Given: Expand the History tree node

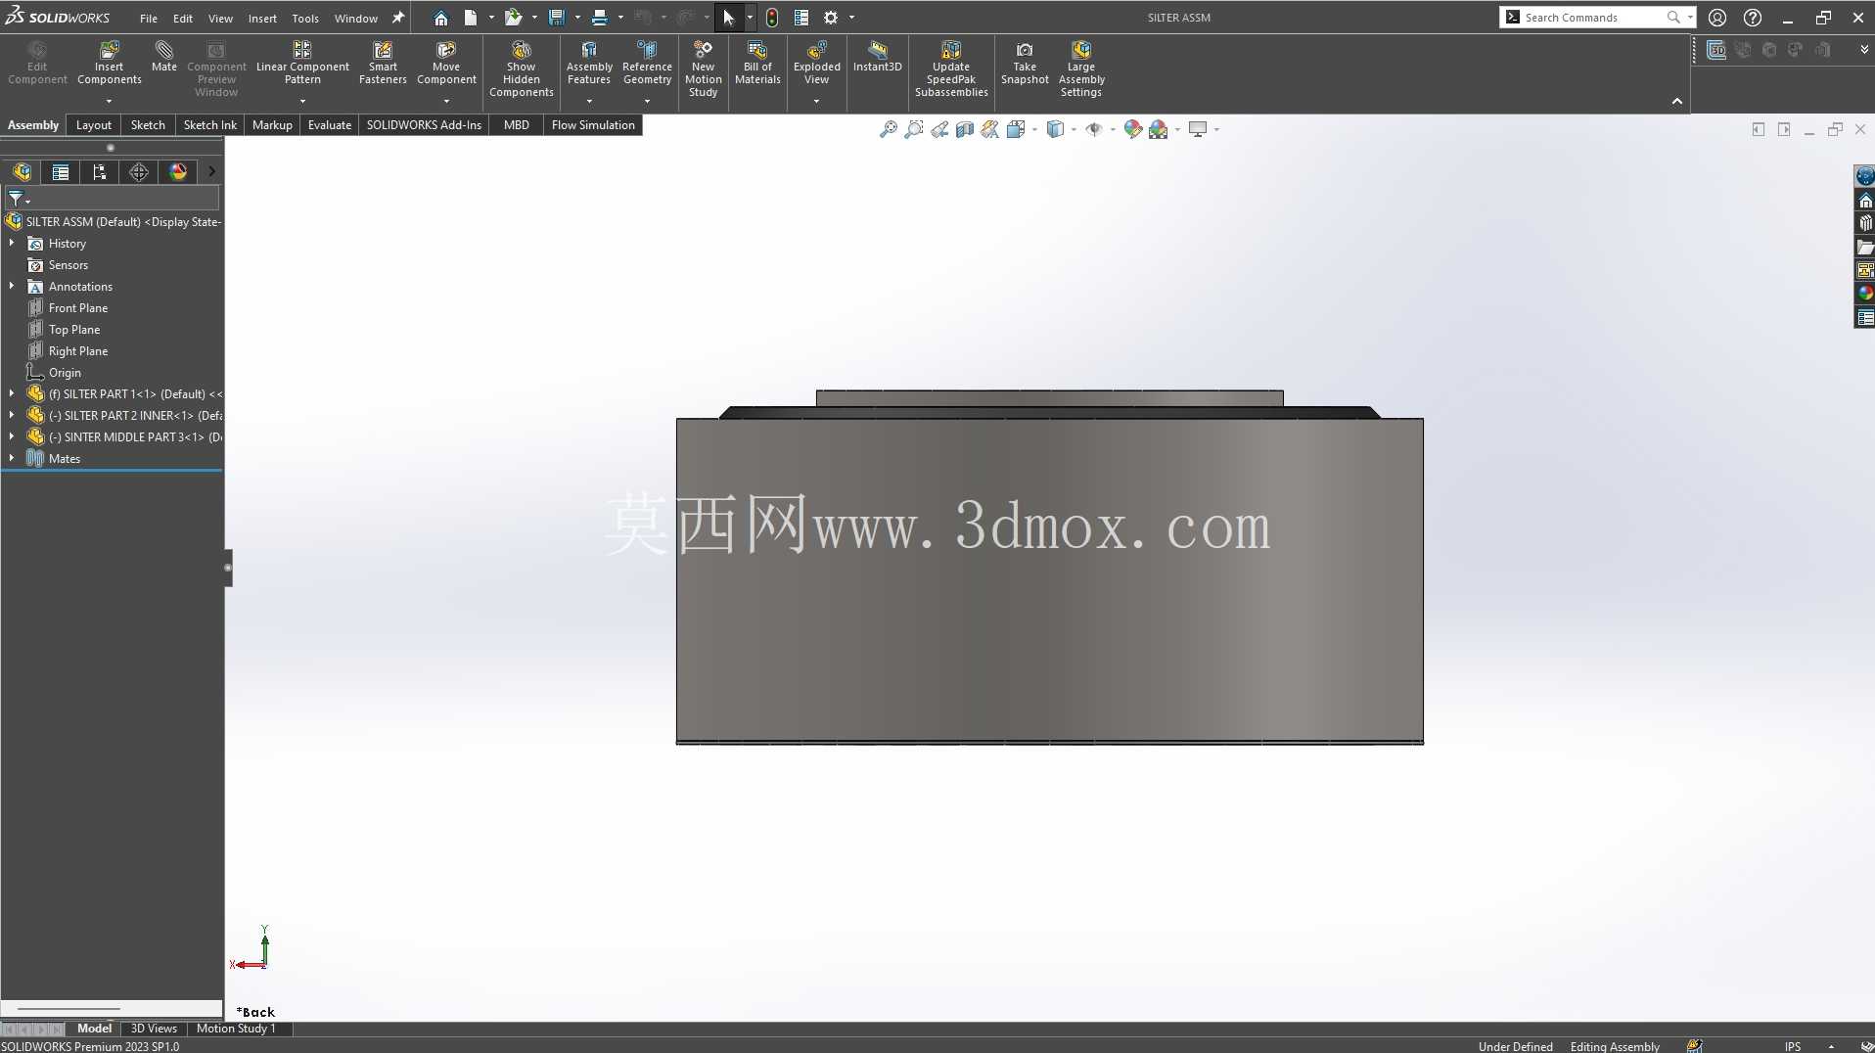Looking at the screenshot, I should point(12,243).
